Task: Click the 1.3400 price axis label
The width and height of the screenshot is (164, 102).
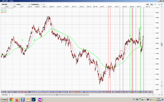Action: 157,17
